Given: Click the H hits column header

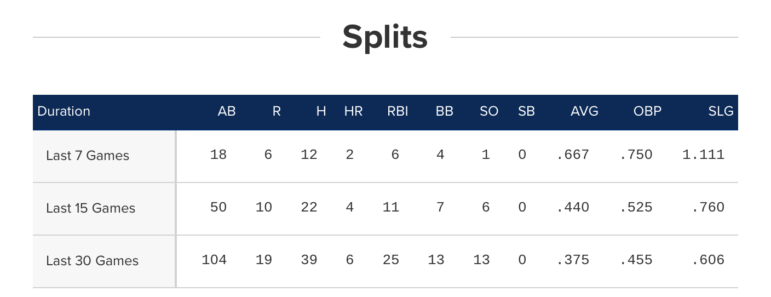Looking at the screenshot, I should [321, 111].
